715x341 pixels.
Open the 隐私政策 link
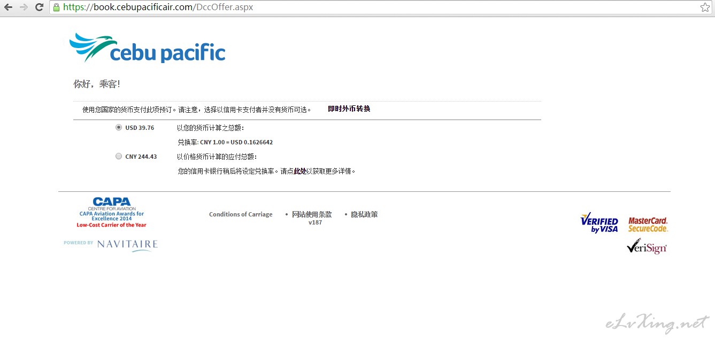pos(364,214)
